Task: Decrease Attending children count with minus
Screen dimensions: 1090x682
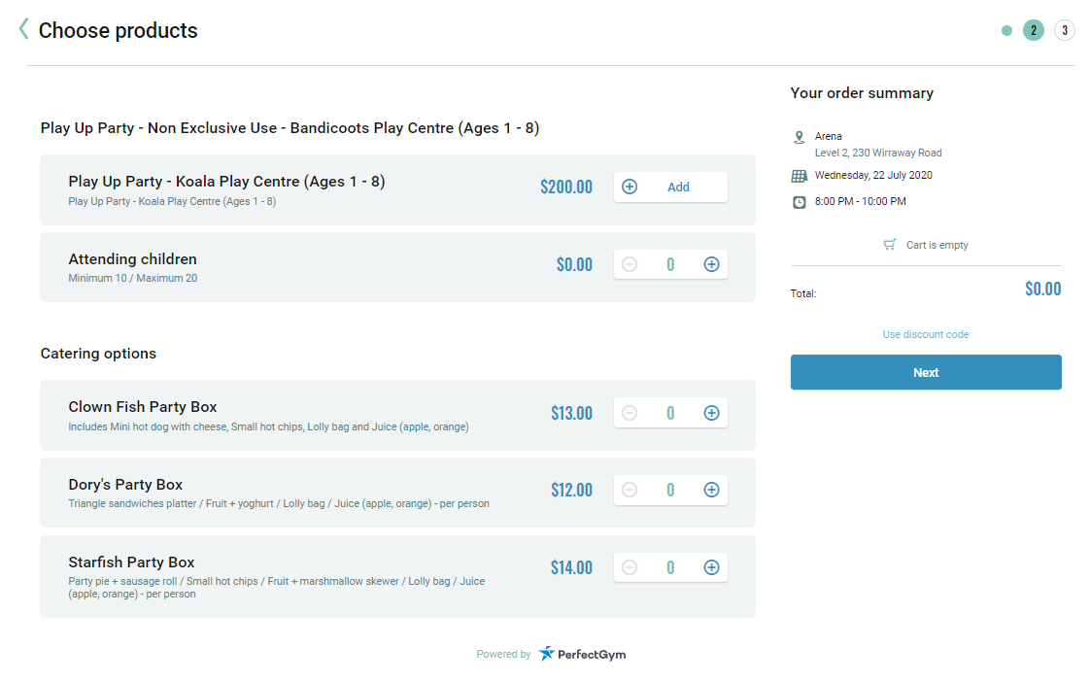Action: [x=630, y=264]
